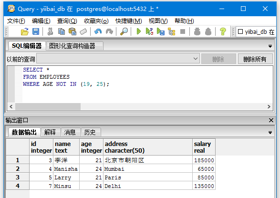Run the query with the green play icon
The image size is (280, 198).
(139, 31)
